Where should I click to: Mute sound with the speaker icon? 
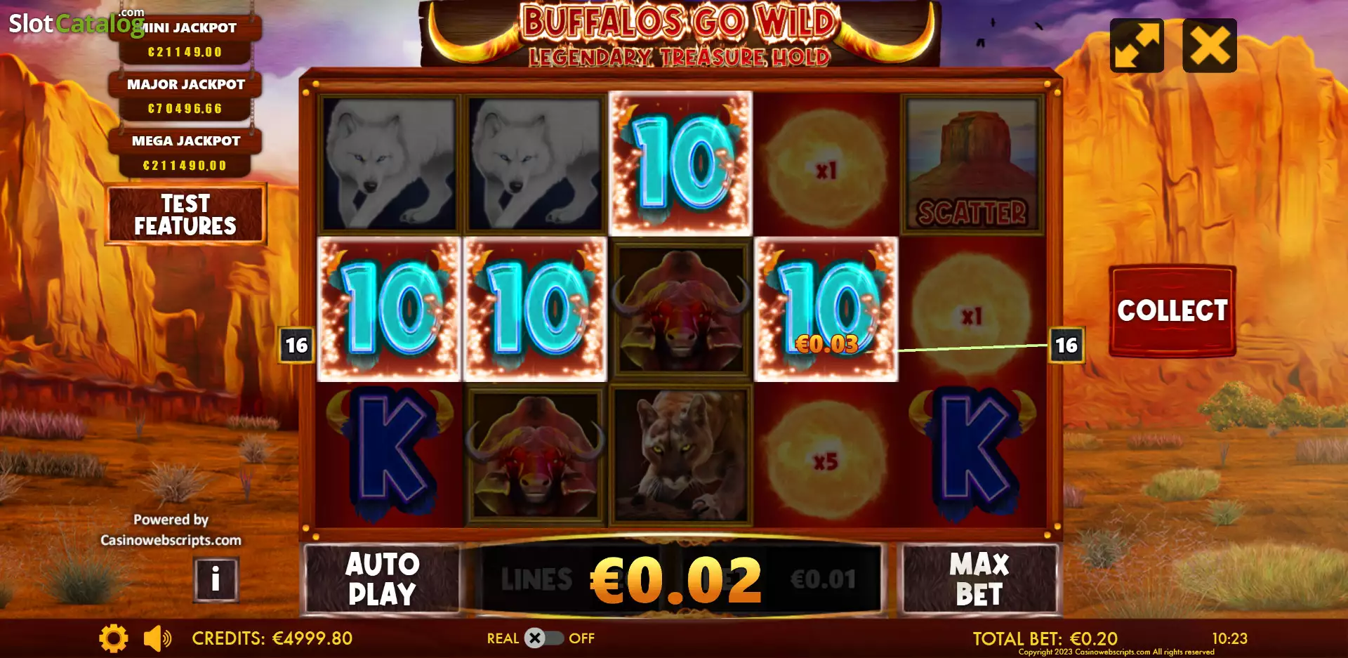coord(157,638)
